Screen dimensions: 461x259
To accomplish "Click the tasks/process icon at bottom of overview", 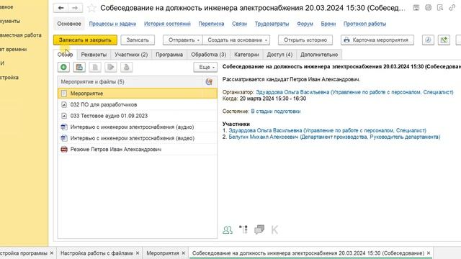I will pos(243,230).
